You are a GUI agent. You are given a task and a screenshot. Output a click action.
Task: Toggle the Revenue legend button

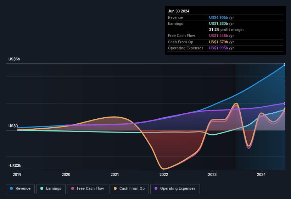[20, 189]
